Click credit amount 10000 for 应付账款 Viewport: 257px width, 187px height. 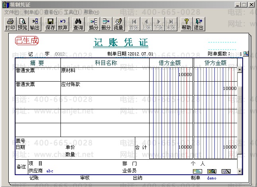(x=230, y=88)
